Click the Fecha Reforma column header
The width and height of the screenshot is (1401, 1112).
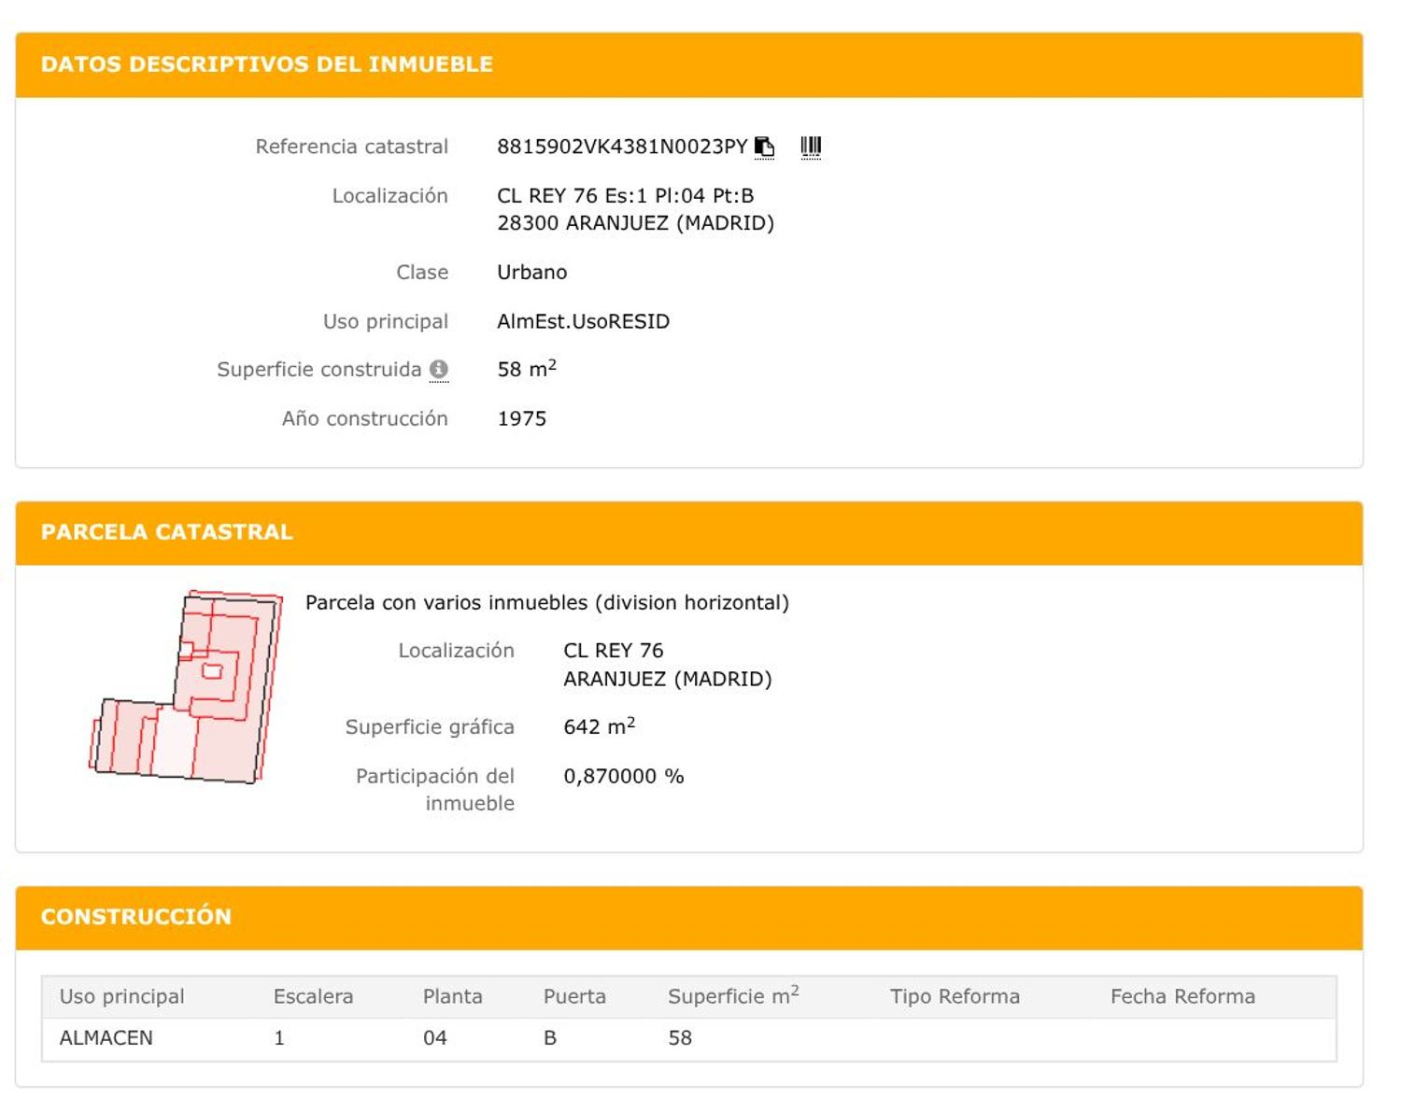pyautogui.click(x=1182, y=996)
